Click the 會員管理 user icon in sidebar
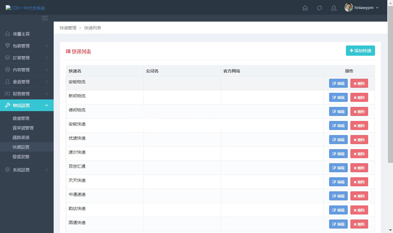The image size is (393, 233). pyautogui.click(x=7, y=82)
